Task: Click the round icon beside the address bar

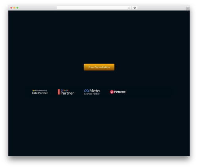Action: [135, 8]
